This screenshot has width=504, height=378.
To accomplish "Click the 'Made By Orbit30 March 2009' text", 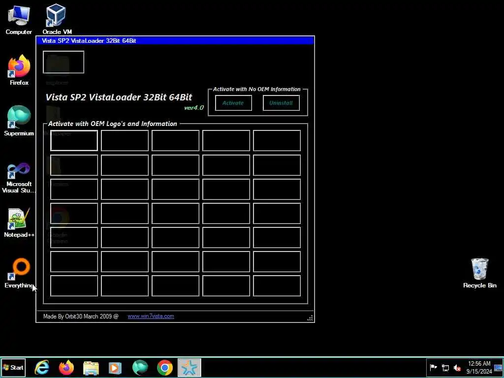I will (x=81, y=316).
